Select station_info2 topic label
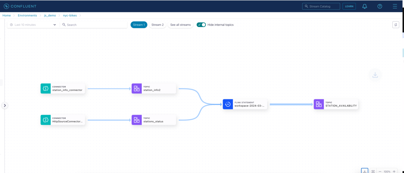The width and height of the screenshot is (404, 173). [x=152, y=90]
